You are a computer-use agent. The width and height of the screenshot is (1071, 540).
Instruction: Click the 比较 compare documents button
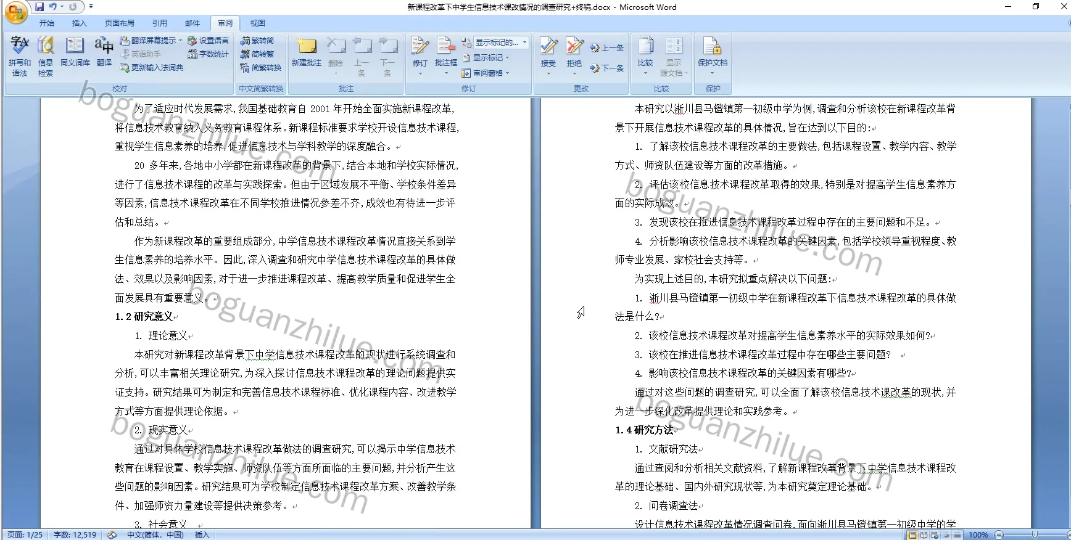click(645, 56)
